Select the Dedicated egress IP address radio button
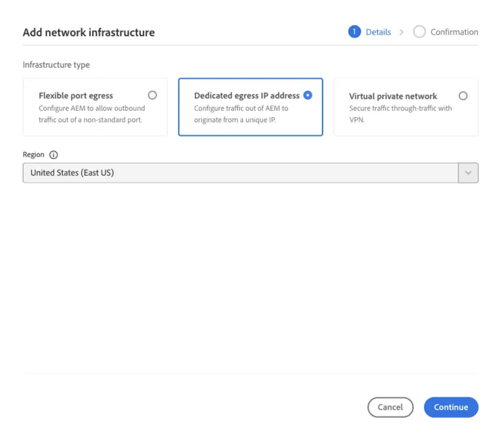 point(308,95)
